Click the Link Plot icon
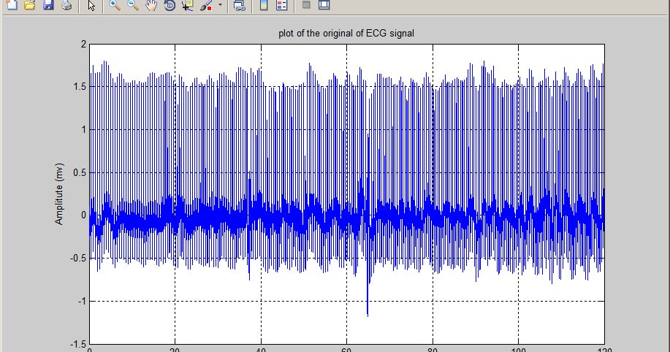670x352 pixels. [240, 4]
